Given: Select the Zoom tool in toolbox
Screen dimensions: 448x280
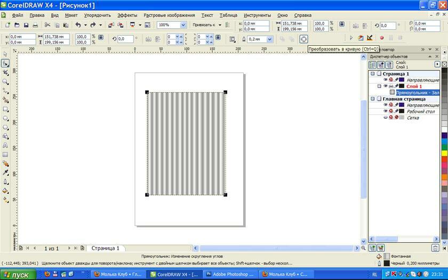Looking at the screenshot, I should click(5, 82).
